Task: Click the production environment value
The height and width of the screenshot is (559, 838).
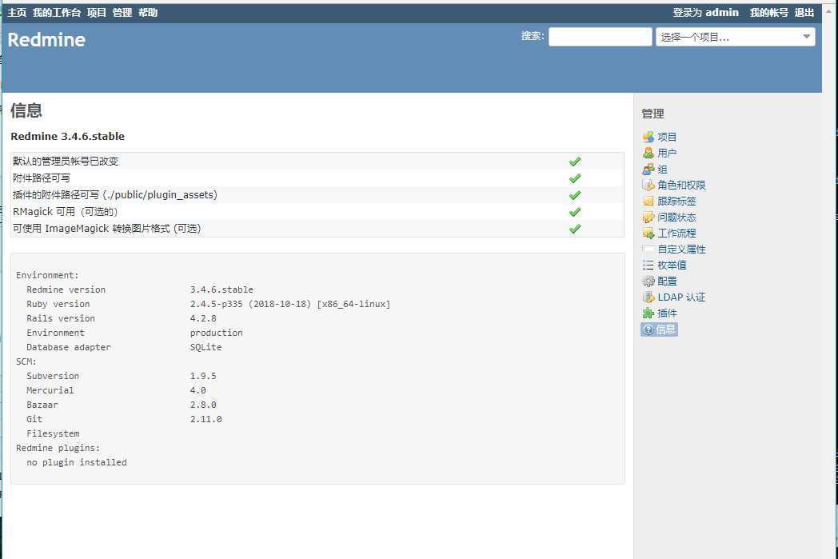Action: pyautogui.click(x=216, y=333)
